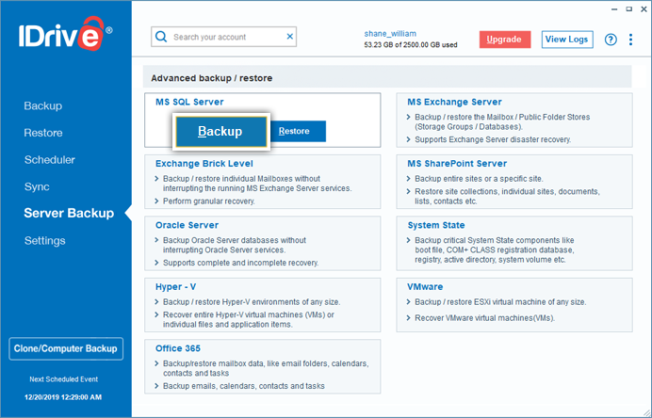Click the Upgrade button
Viewport: 652px width, 418px height.
pyautogui.click(x=505, y=40)
